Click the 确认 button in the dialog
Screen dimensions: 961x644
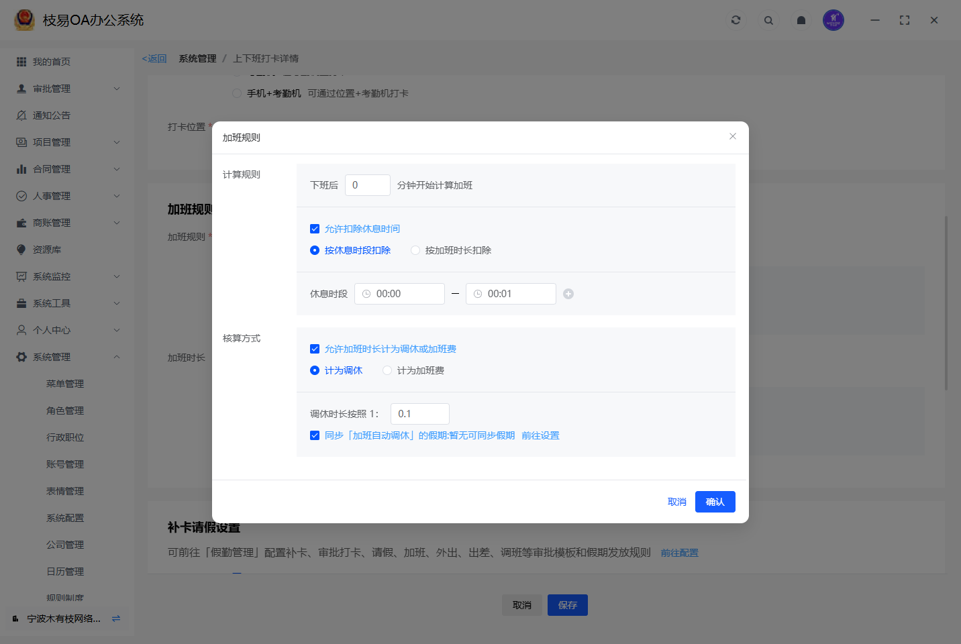point(715,502)
